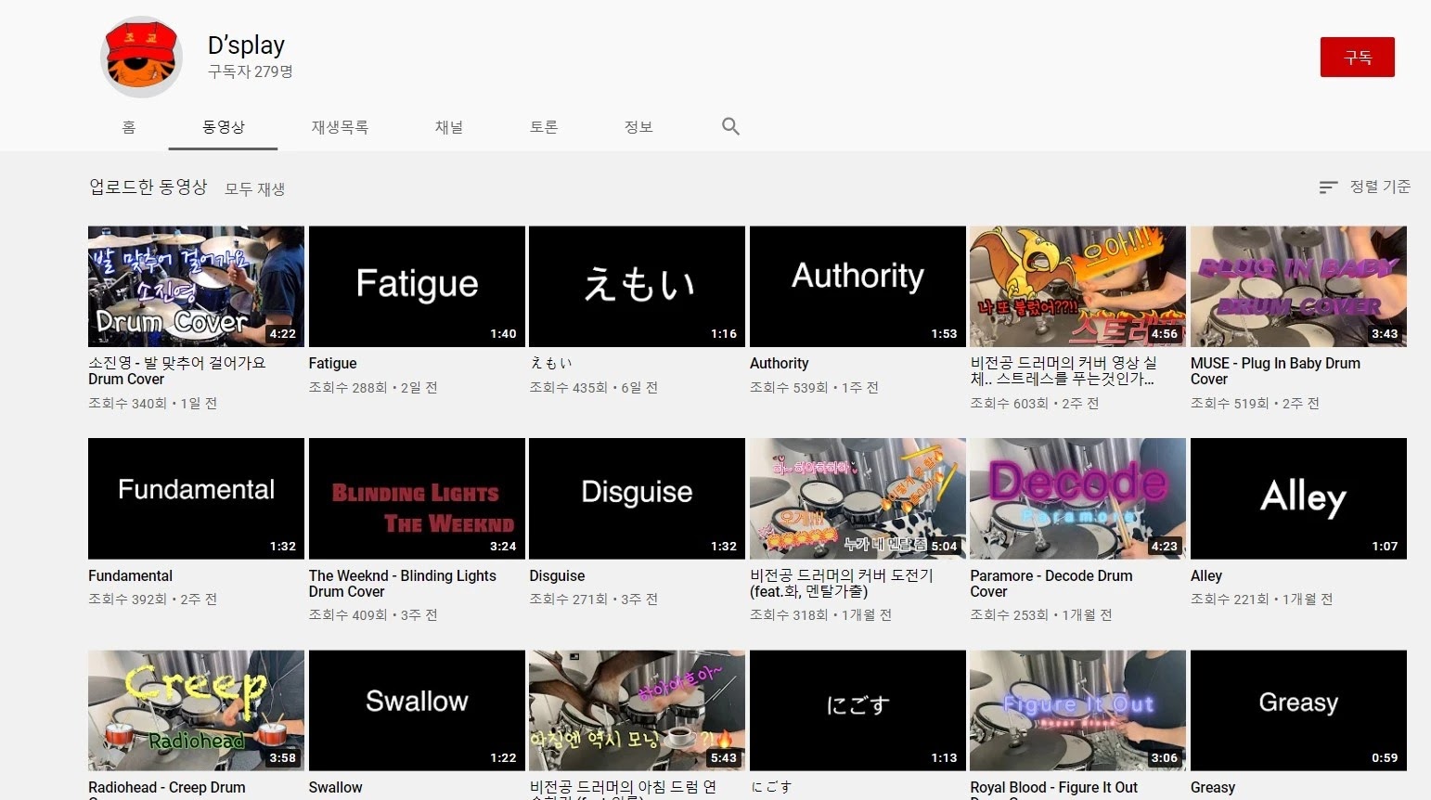Image resolution: width=1431 pixels, height=800 pixels.
Task: Open the 5:04 커버 도전기 video thumbnail
Action: click(x=857, y=498)
